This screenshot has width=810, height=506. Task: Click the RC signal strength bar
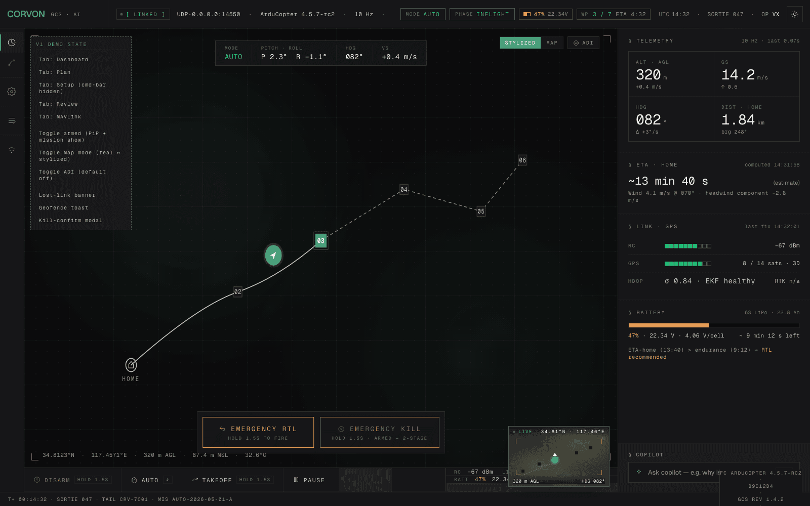pyautogui.click(x=688, y=246)
